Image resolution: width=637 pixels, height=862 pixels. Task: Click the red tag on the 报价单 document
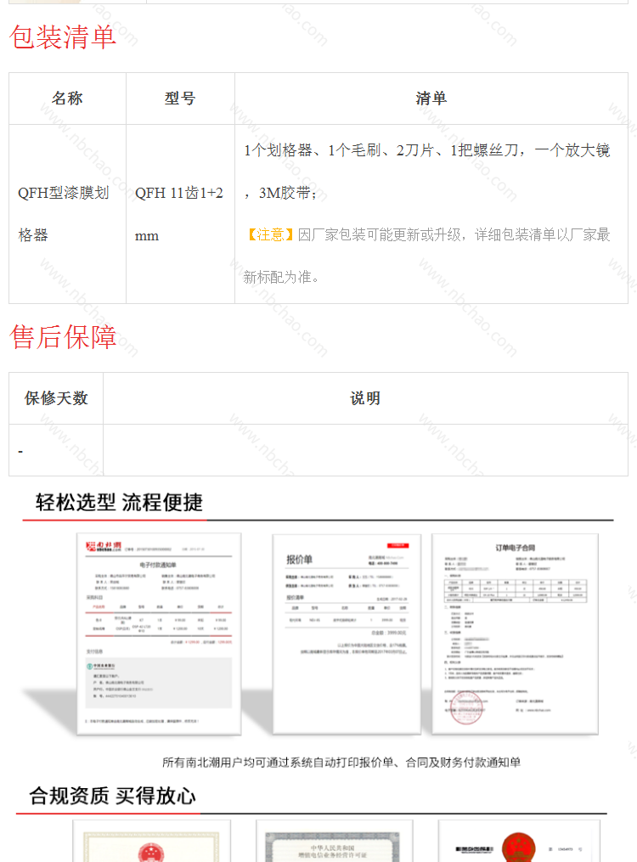pyautogui.click(x=397, y=544)
